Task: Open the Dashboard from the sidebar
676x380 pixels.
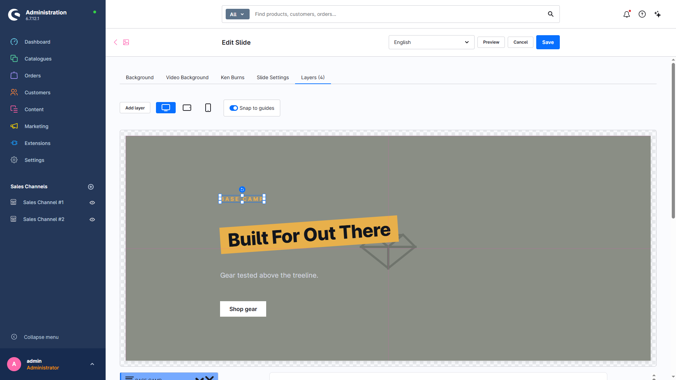Action: (37, 42)
